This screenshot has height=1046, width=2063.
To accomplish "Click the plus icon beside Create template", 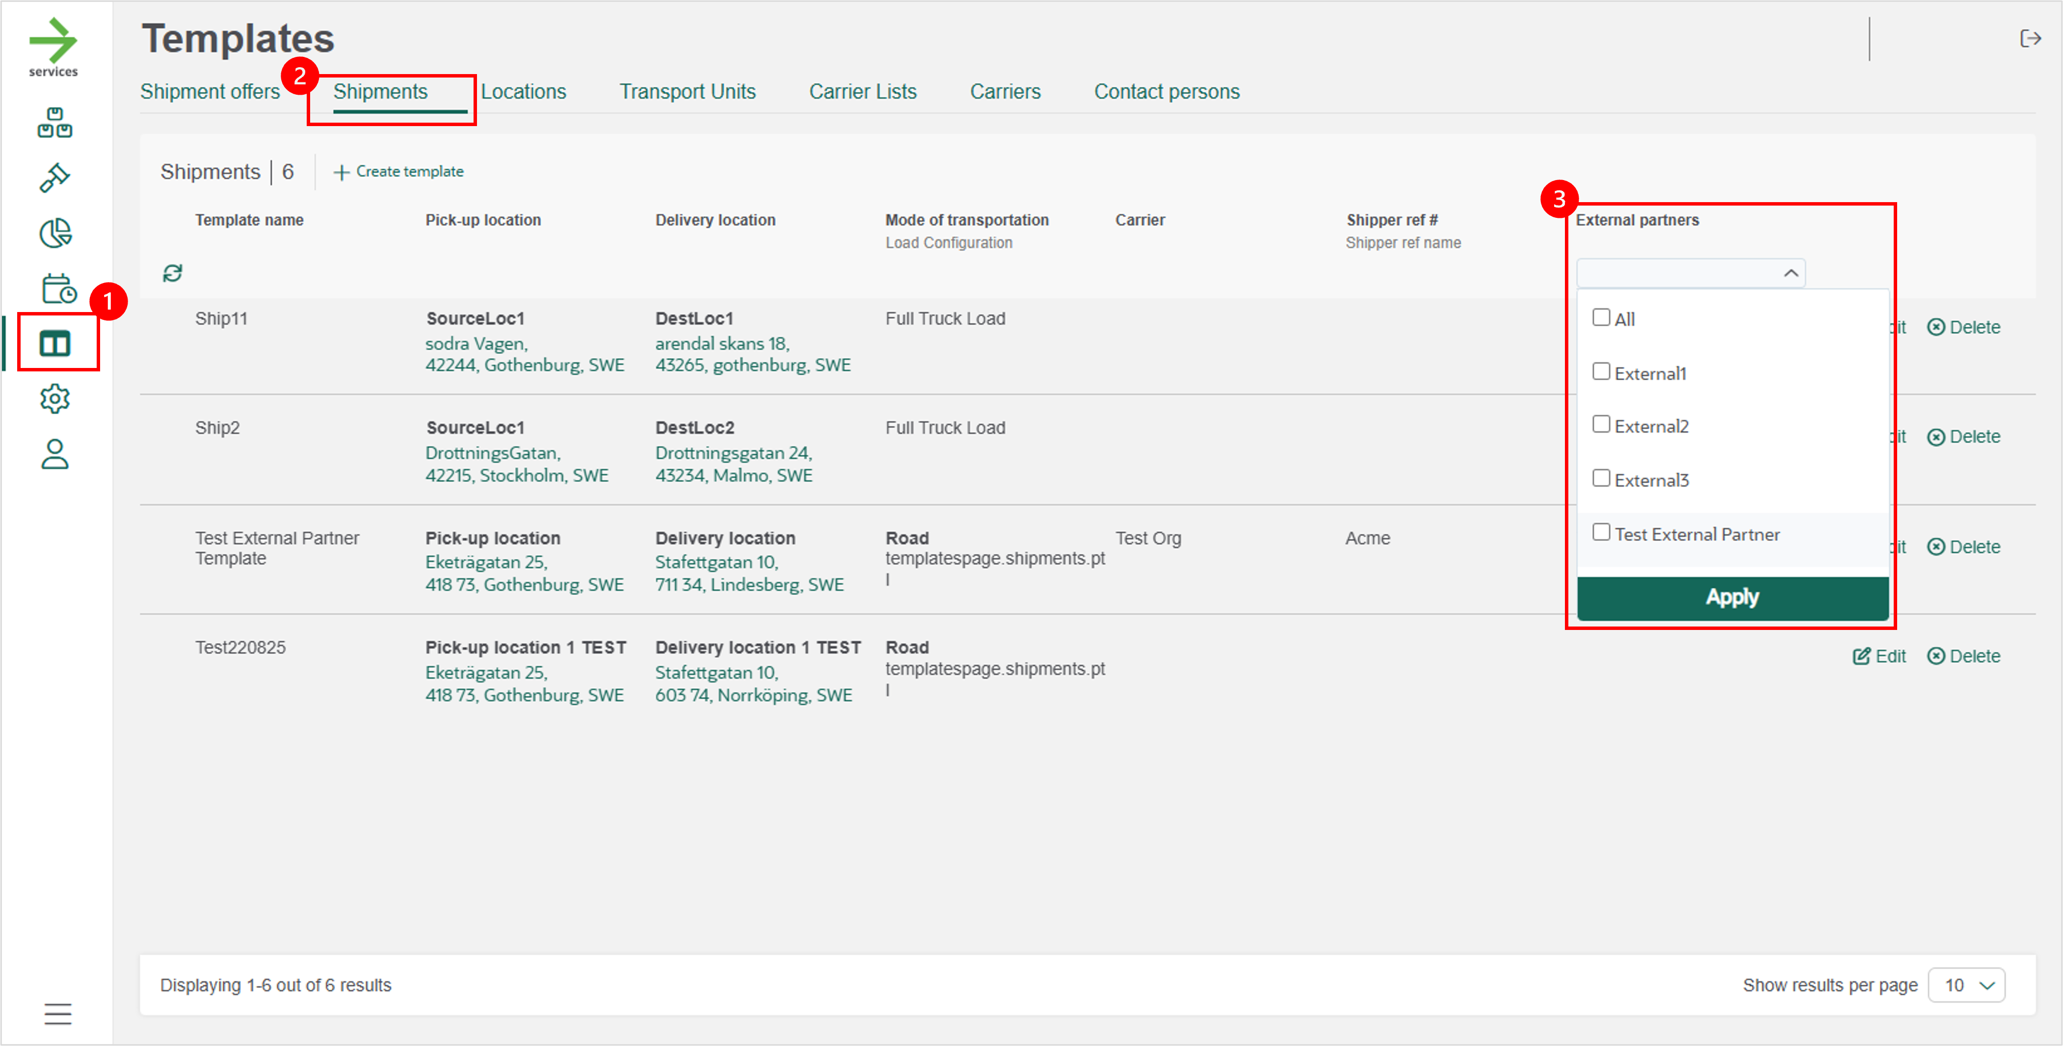I will (x=341, y=172).
